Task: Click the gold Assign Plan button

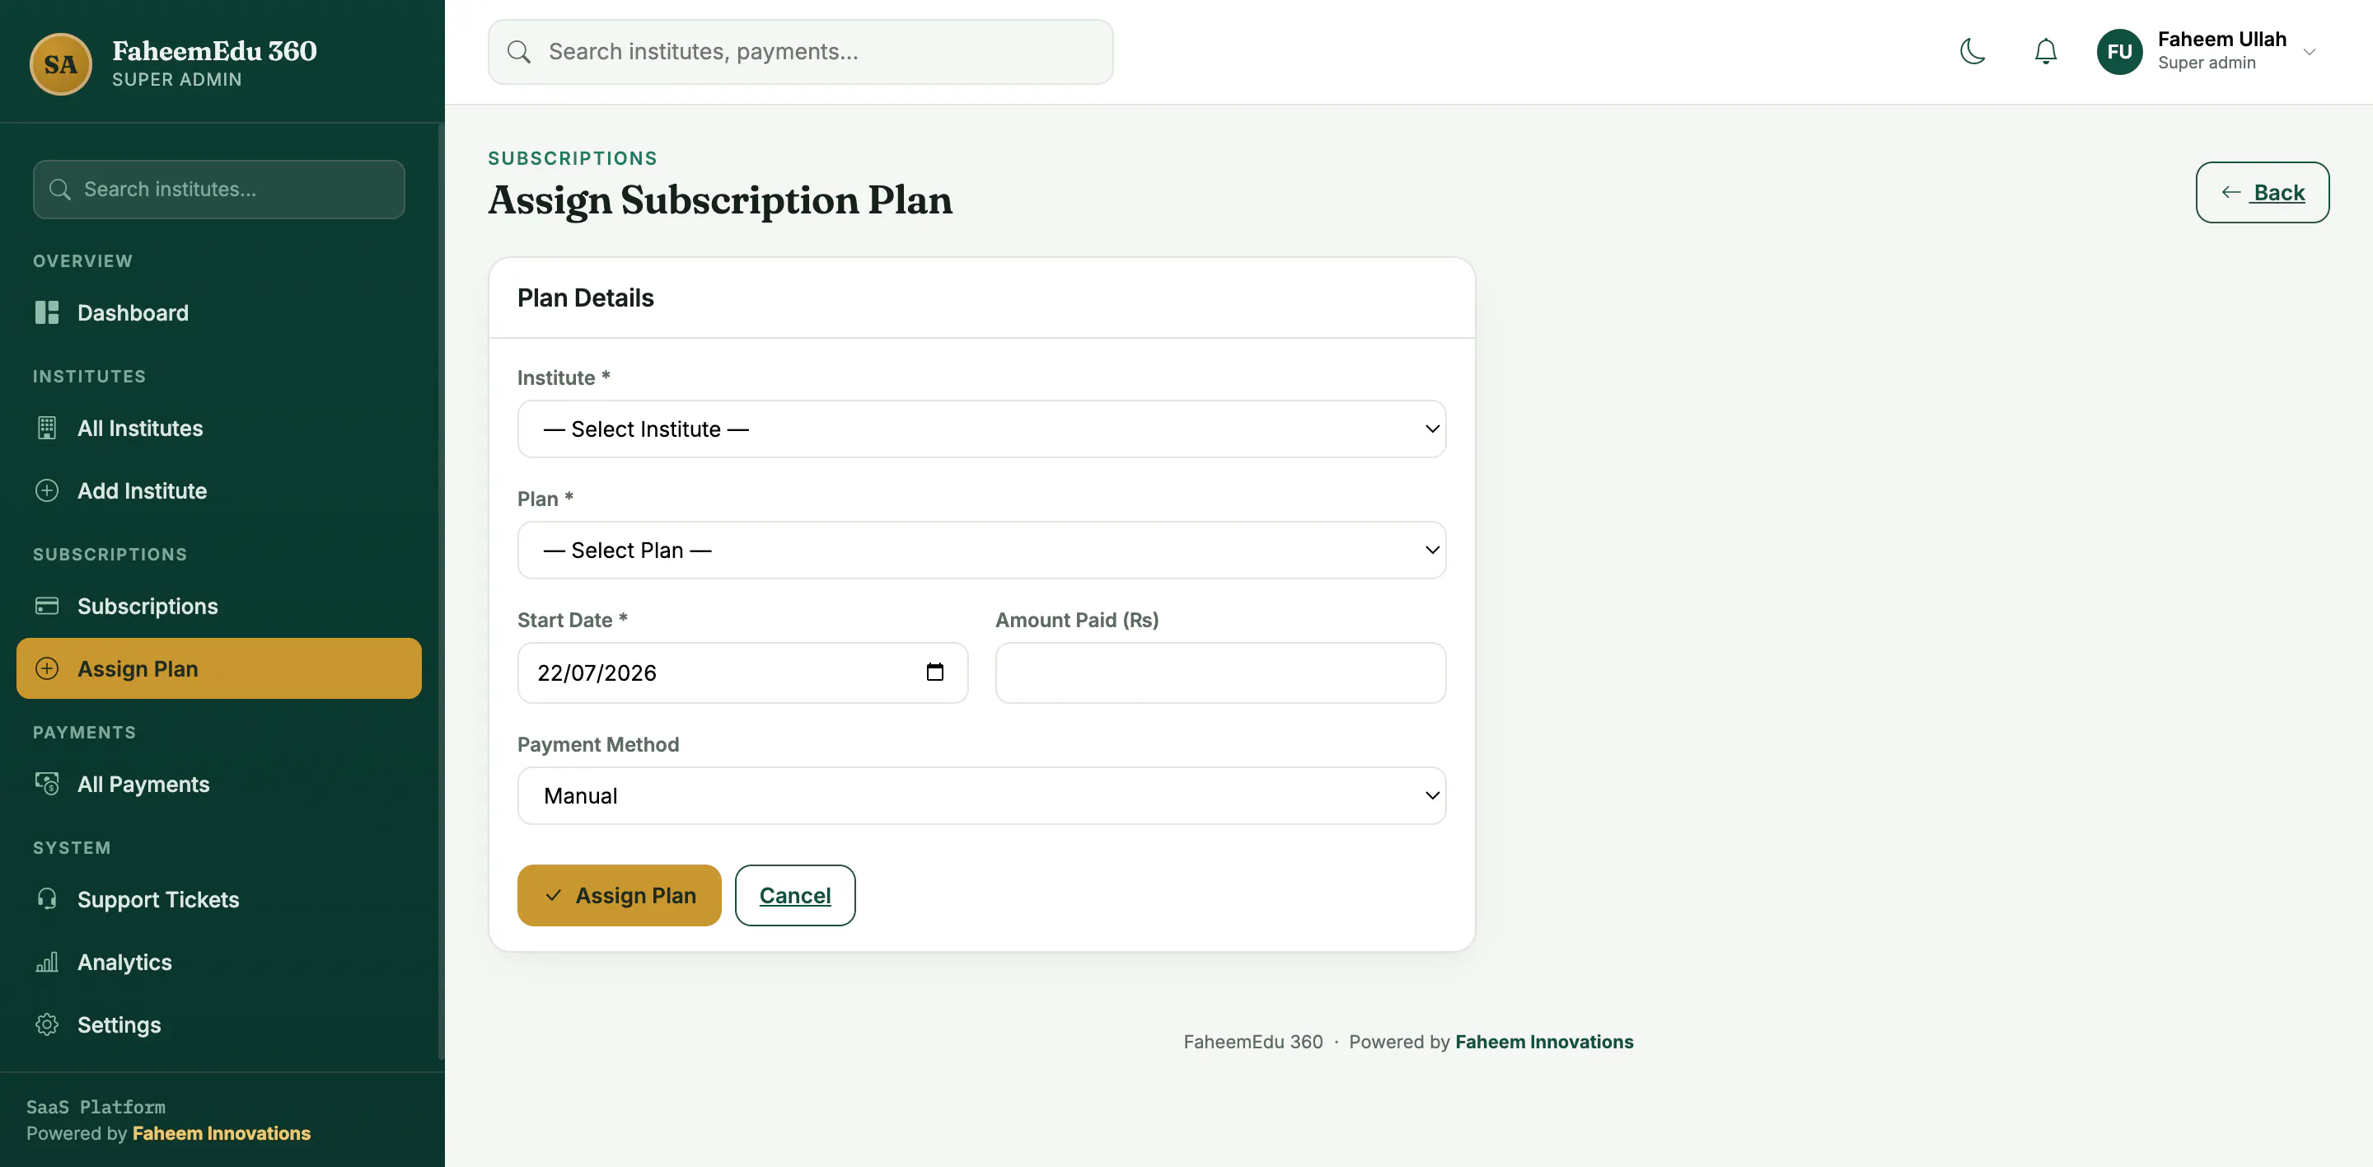Action: point(619,895)
